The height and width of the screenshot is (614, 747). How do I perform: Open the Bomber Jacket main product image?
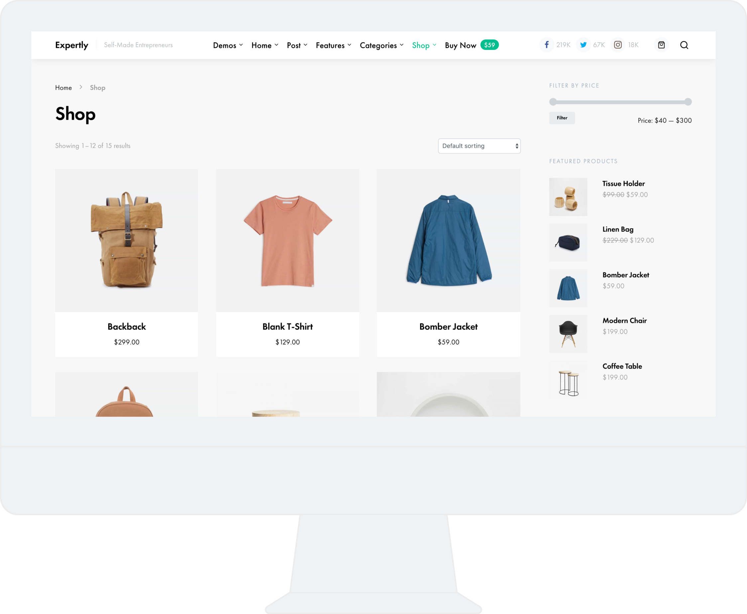pos(448,240)
